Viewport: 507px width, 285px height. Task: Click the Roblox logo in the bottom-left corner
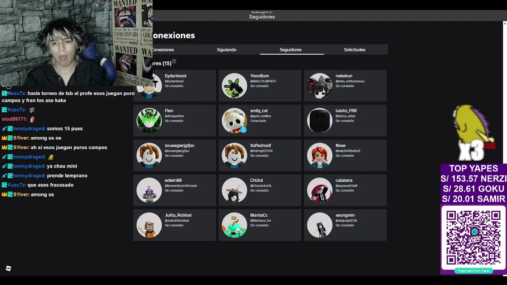tap(8, 268)
